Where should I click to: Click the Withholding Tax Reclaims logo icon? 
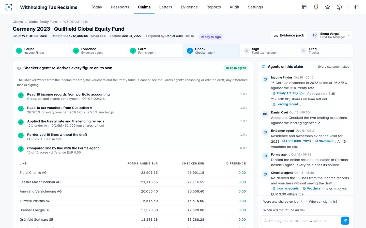(x=9, y=7)
